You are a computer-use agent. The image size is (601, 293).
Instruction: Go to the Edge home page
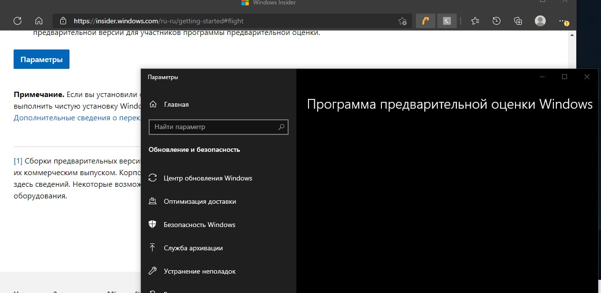[x=39, y=21]
